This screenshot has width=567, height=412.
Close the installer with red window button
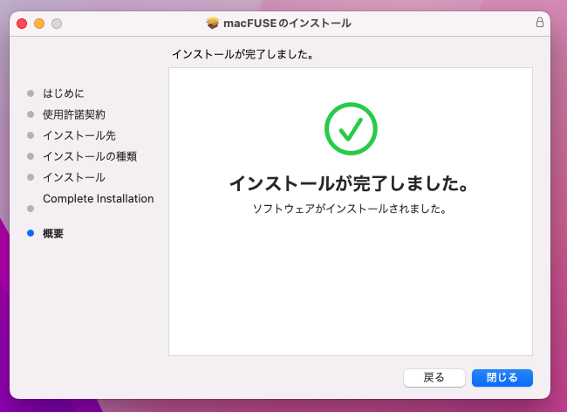(x=22, y=23)
